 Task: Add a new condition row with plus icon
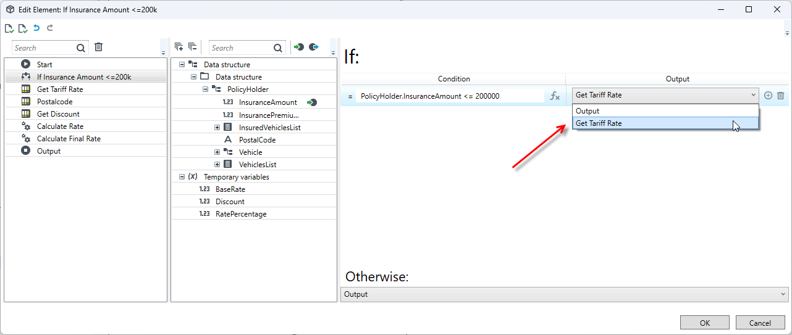tap(768, 96)
